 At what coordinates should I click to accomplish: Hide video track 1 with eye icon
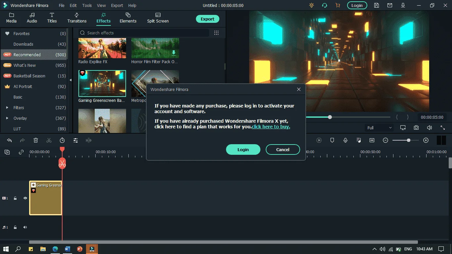25,198
